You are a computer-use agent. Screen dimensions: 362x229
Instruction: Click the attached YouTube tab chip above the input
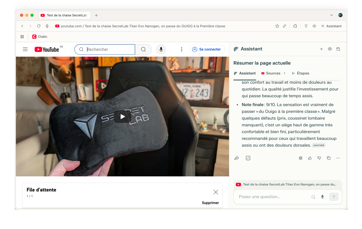(x=288, y=184)
